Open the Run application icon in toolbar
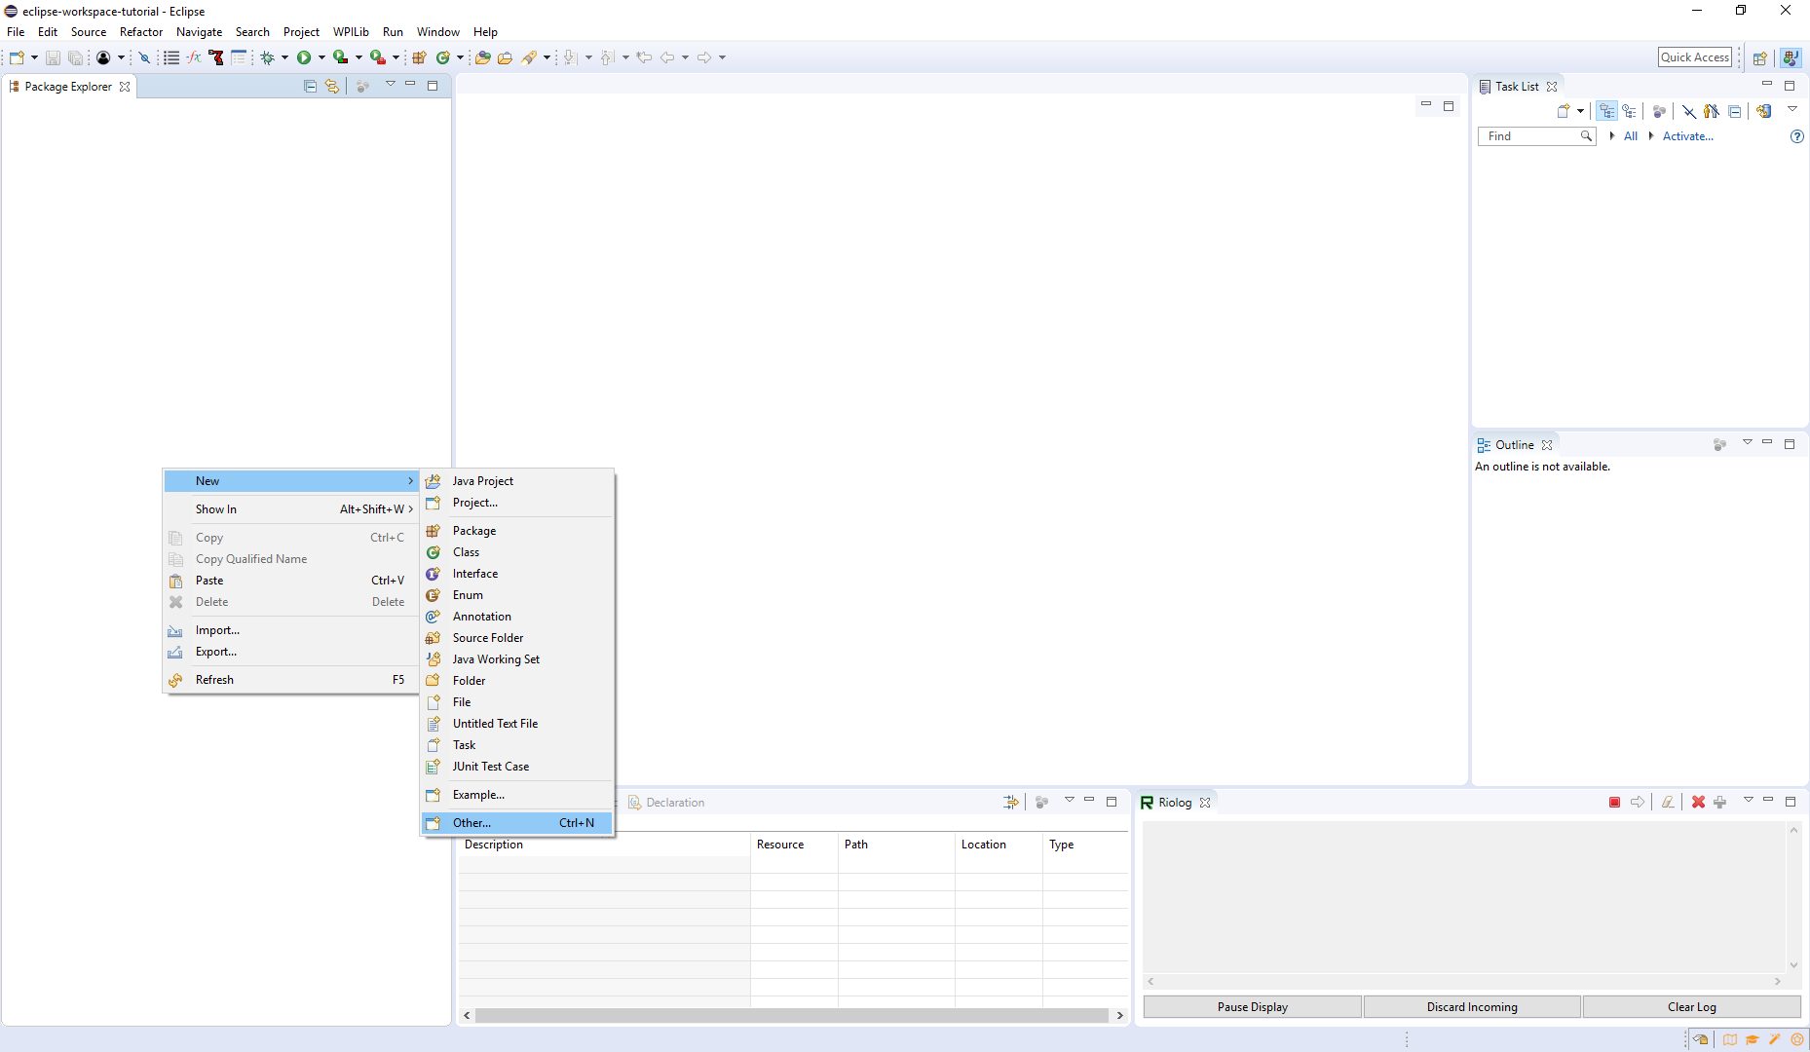1810x1052 pixels. click(x=305, y=57)
